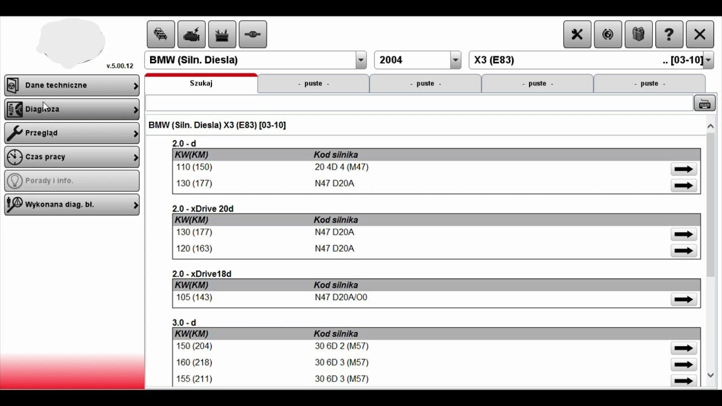The height and width of the screenshot is (406, 722).
Task: Click the '155 (211)' power value
Action: pyautogui.click(x=194, y=378)
